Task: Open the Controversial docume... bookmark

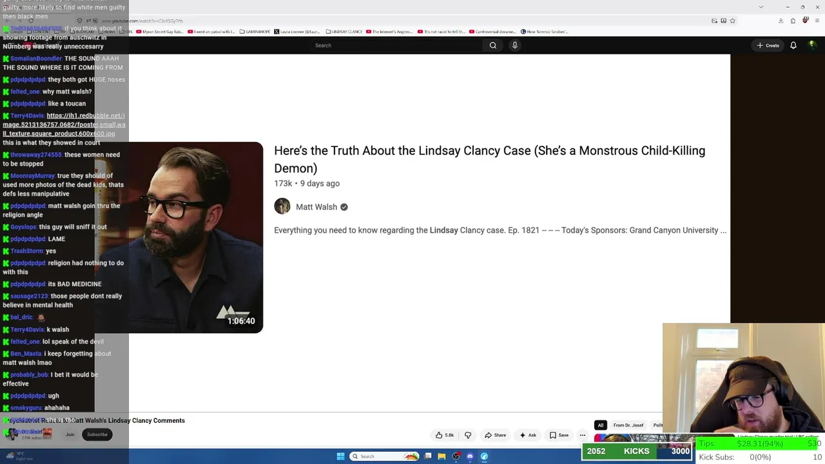Action: pyautogui.click(x=492, y=32)
